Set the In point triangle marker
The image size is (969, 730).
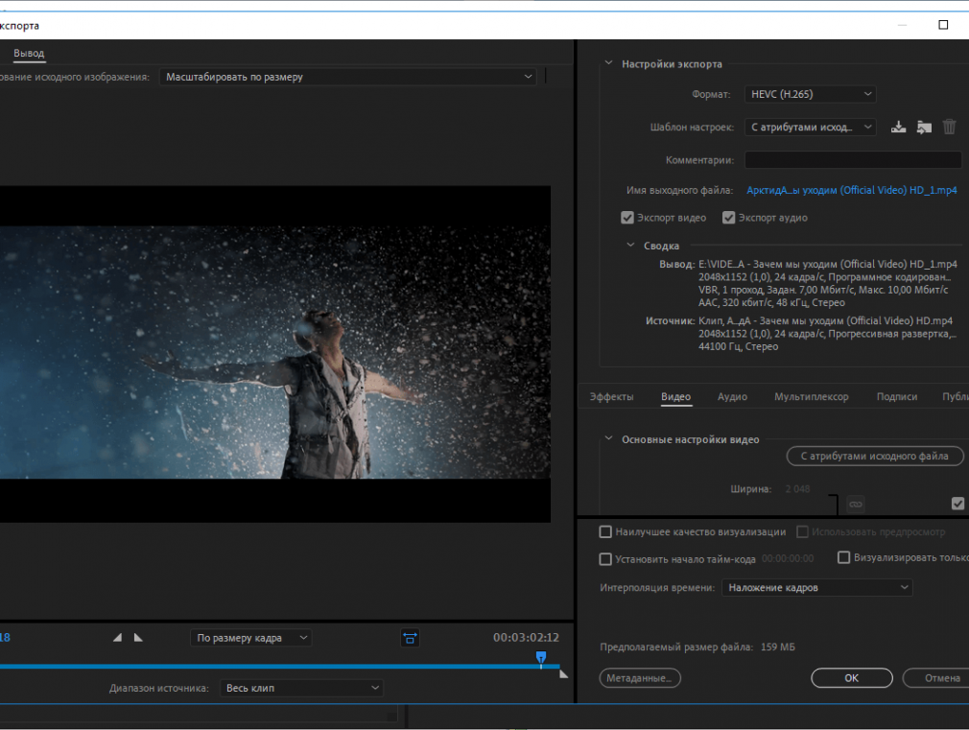click(117, 637)
